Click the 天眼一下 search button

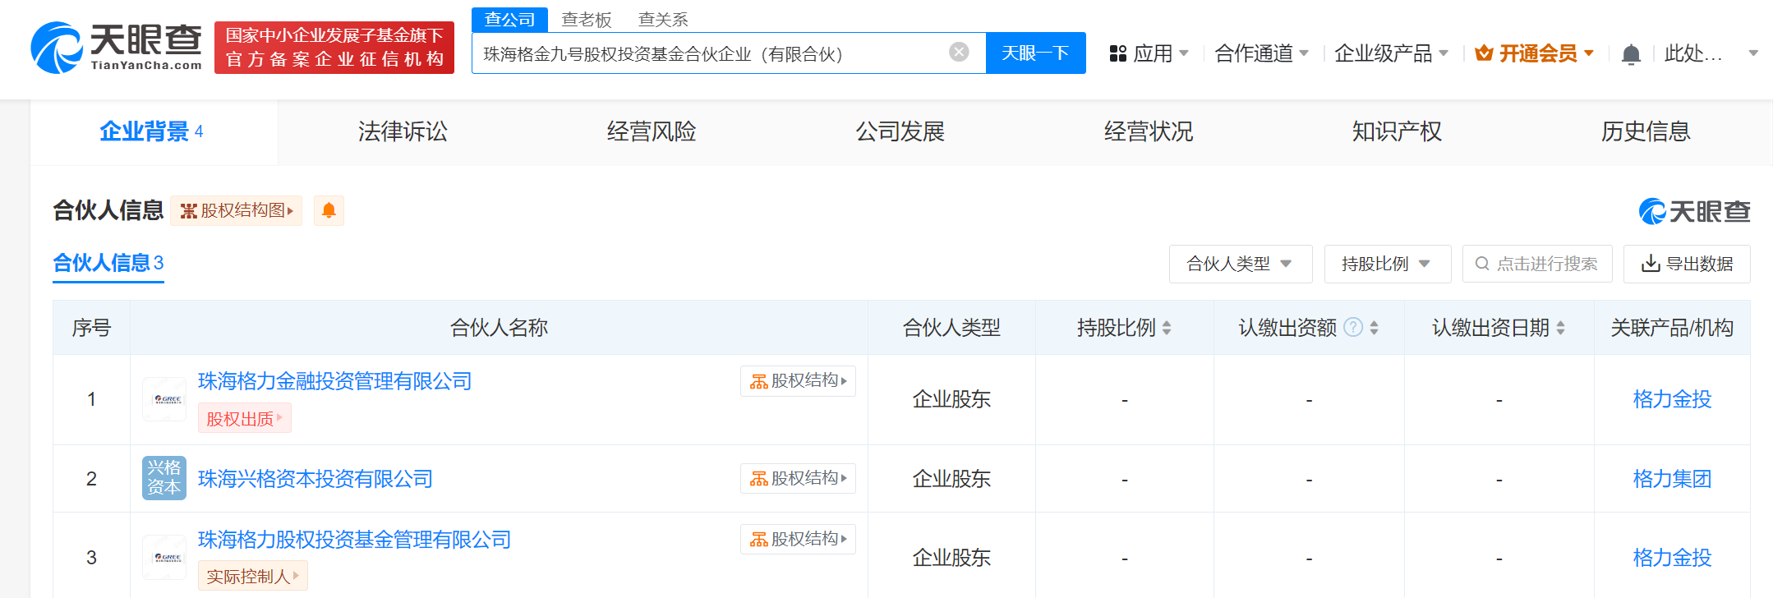click(x=1035, y=53)
